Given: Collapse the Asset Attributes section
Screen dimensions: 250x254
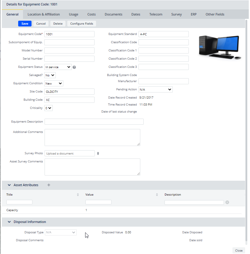Looking at the screenshot, I should pyautogui.click(x=9, y=185).
